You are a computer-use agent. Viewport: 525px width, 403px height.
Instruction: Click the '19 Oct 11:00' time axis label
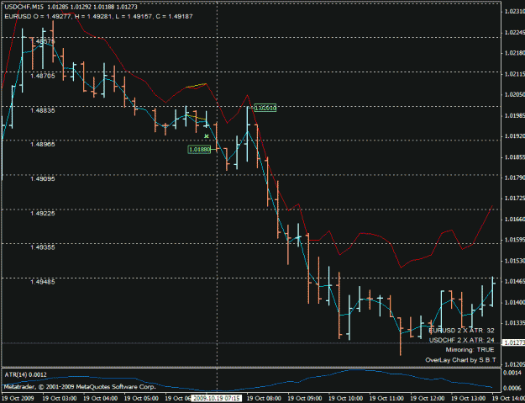coord(386,398)
